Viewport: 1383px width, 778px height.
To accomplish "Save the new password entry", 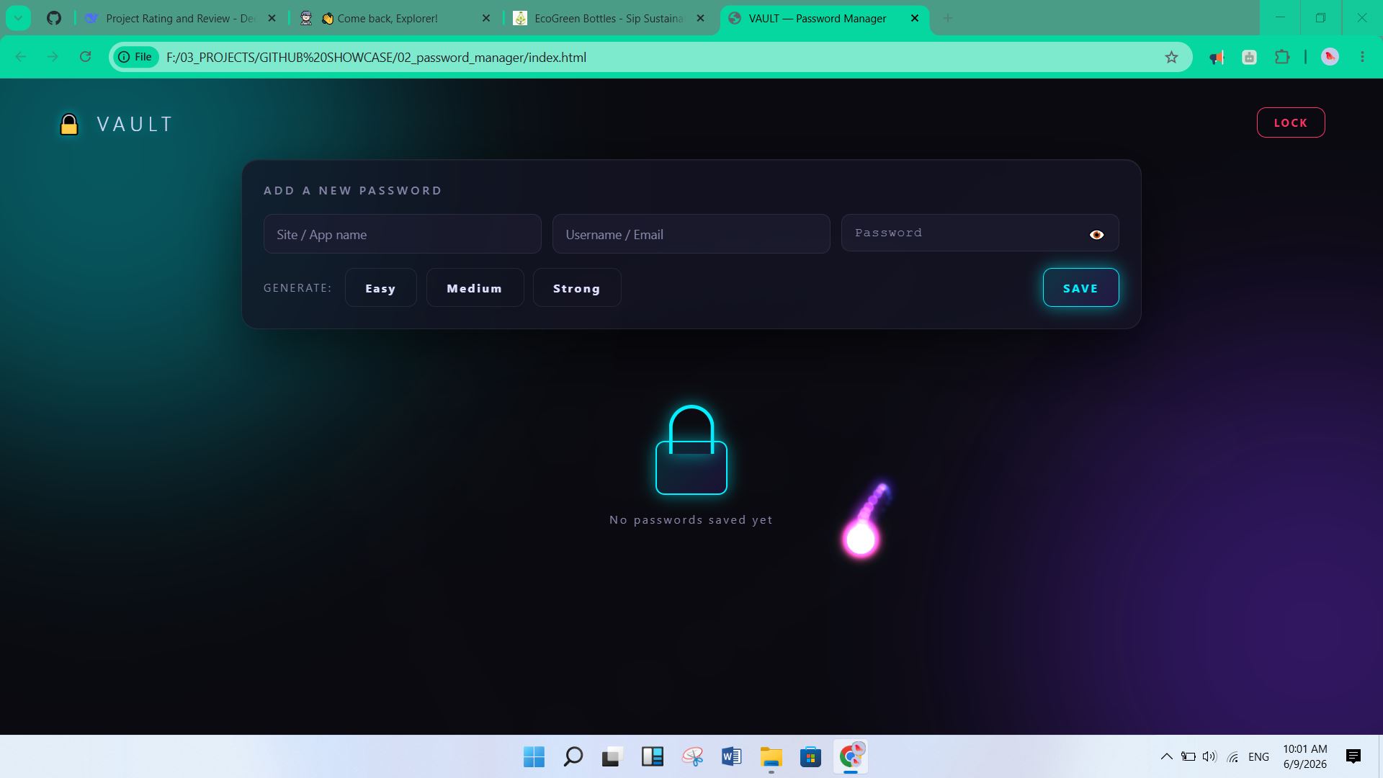I will point(1080,288).
